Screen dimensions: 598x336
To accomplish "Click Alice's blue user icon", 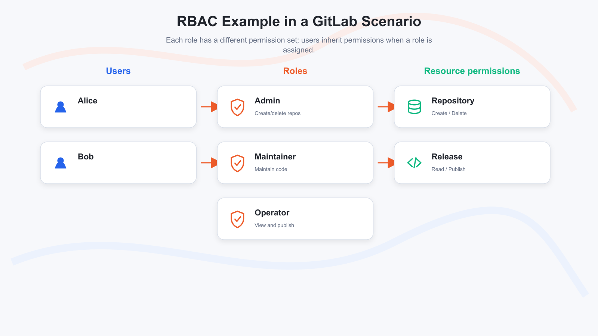I will click(61, 107).
